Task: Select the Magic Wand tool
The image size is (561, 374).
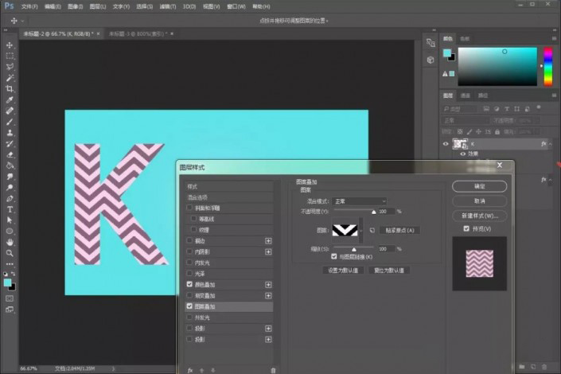Action: pyautogui.click(x=10, y=78)
